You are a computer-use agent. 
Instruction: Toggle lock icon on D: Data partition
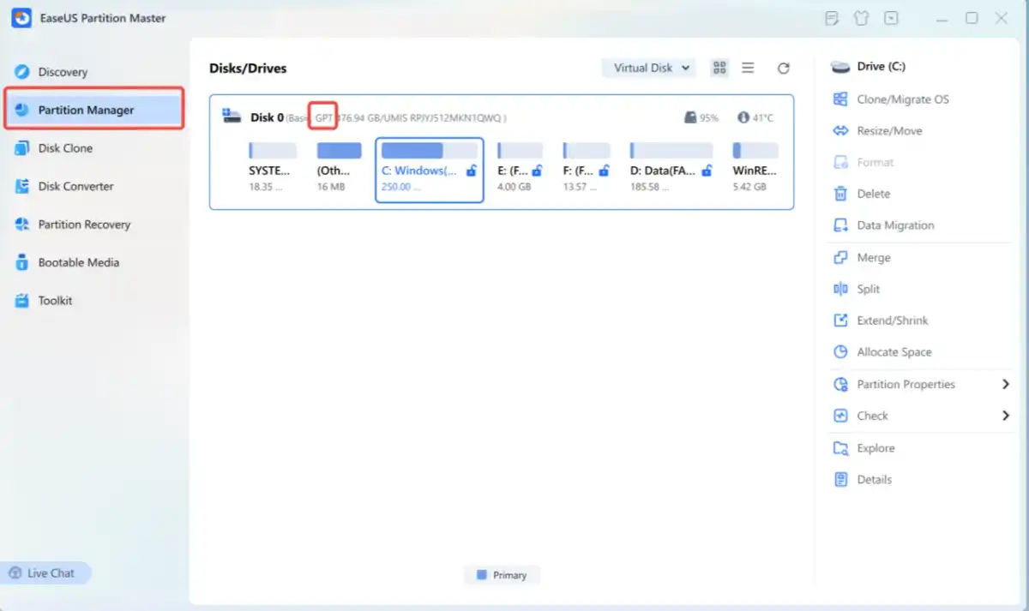coord(707,171)
